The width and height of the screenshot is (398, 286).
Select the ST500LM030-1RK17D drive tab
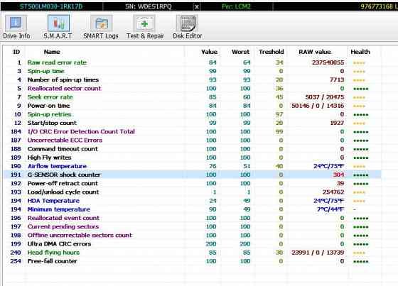(51, 6)
